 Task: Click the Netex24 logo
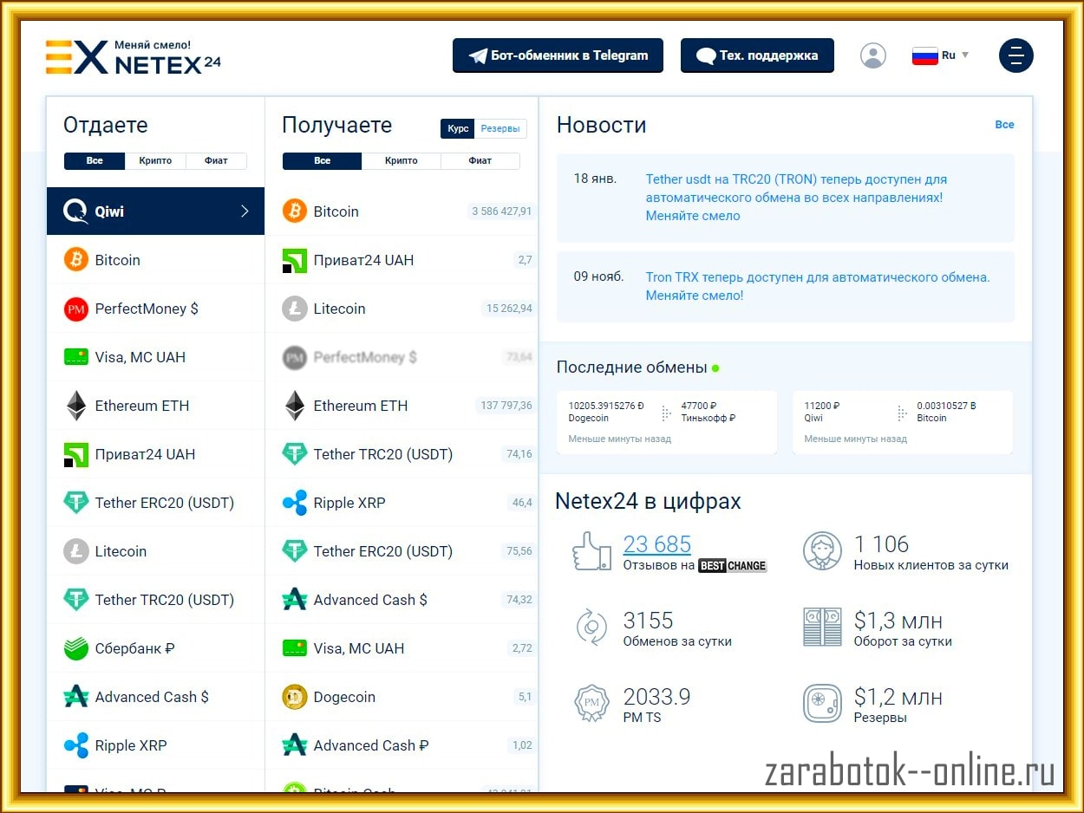[x=134, y=57]
